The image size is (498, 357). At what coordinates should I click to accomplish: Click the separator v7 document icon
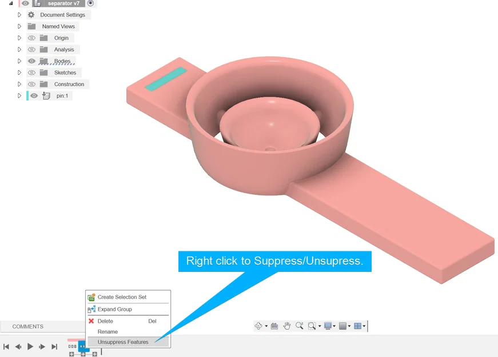(x=38, y=3)
